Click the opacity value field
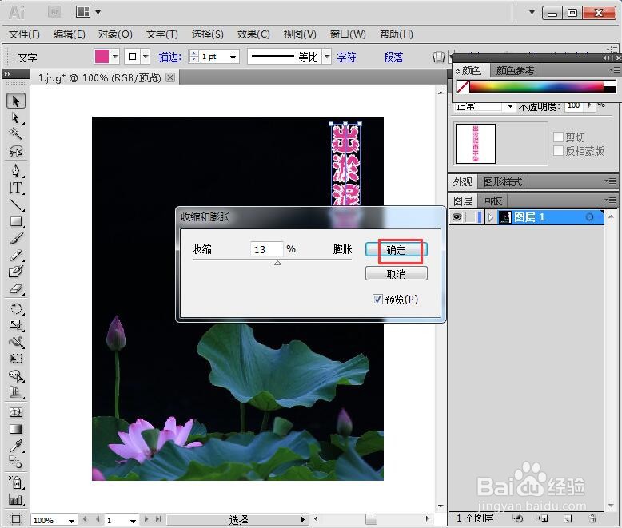The image size is (622, 528). pyautogui.click(x=575, y=105)
